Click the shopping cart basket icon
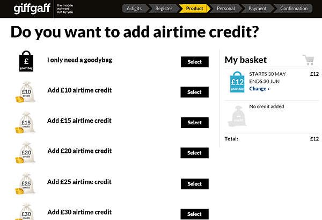 click(x=309, y=60)
